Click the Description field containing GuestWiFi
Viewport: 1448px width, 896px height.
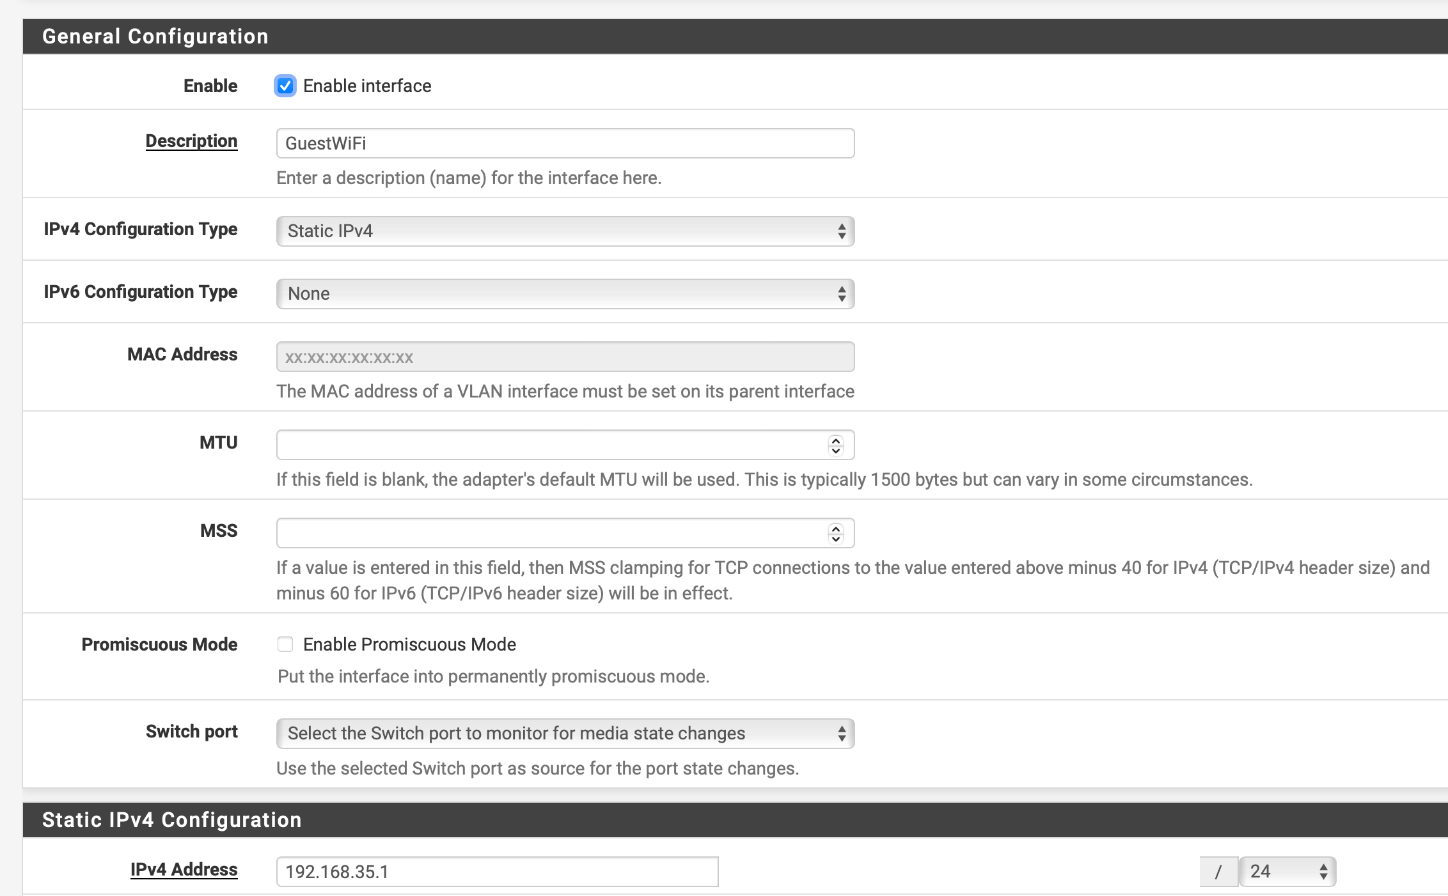[565, 143]
